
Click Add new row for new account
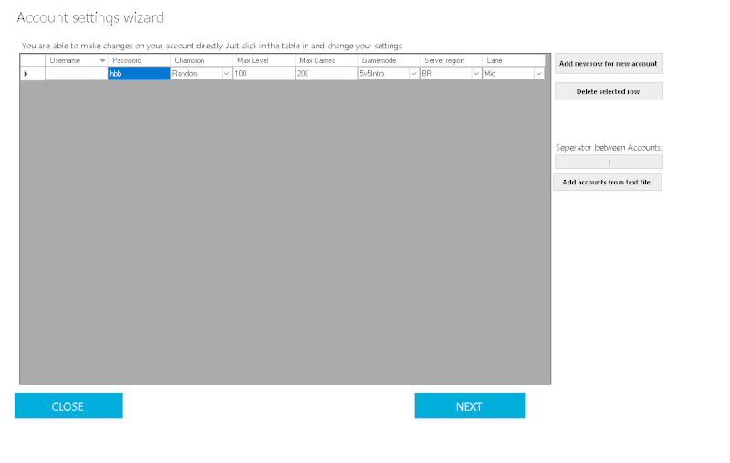[x=609, y=63]
